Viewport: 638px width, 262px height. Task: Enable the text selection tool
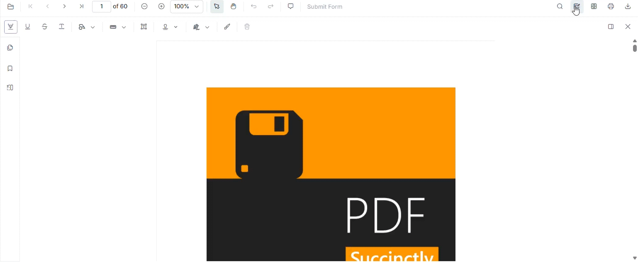coord(217,7)
